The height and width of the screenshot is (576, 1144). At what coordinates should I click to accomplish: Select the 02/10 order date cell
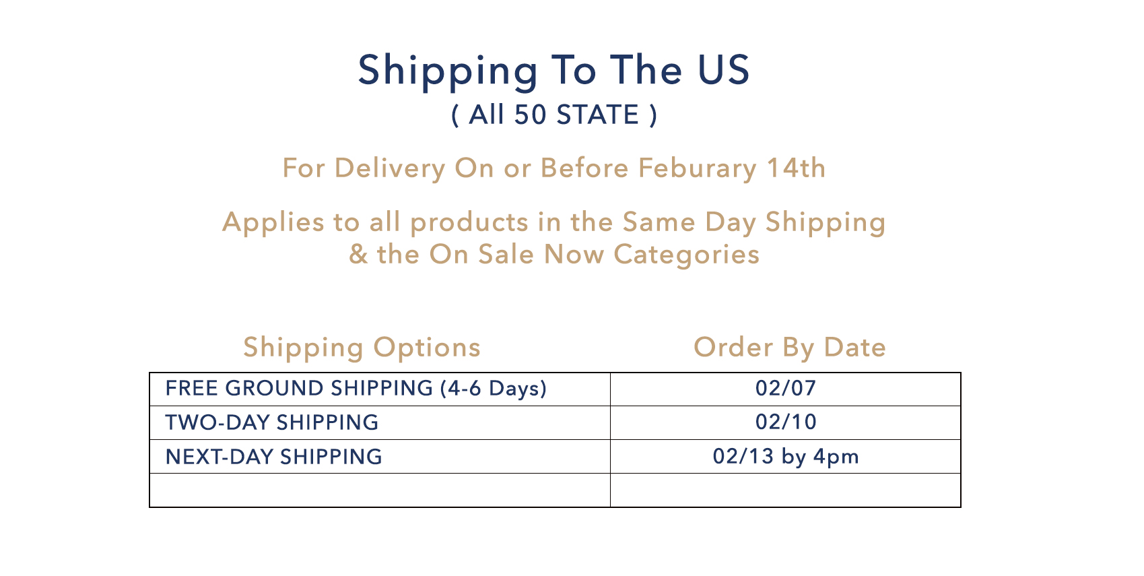[x=785, y=422]
